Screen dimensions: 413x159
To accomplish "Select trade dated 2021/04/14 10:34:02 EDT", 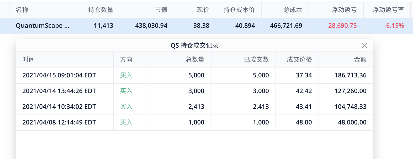I will [x=59, y=107].
